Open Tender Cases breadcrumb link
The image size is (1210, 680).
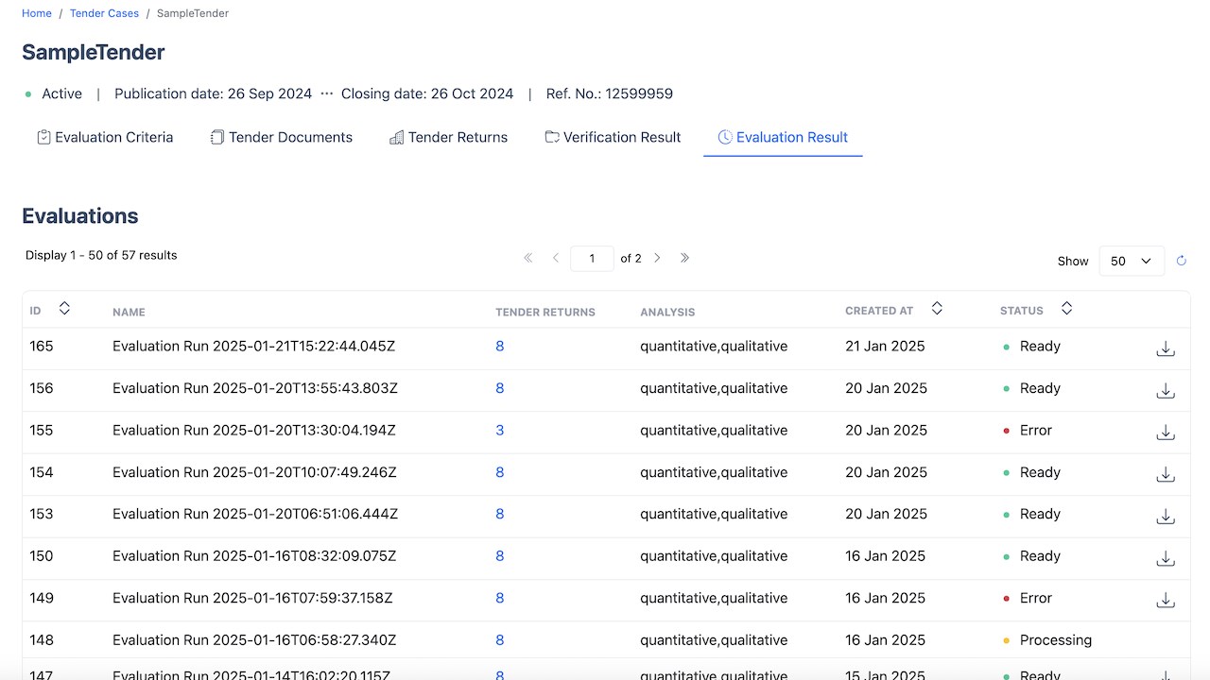[x=104, y=13]
